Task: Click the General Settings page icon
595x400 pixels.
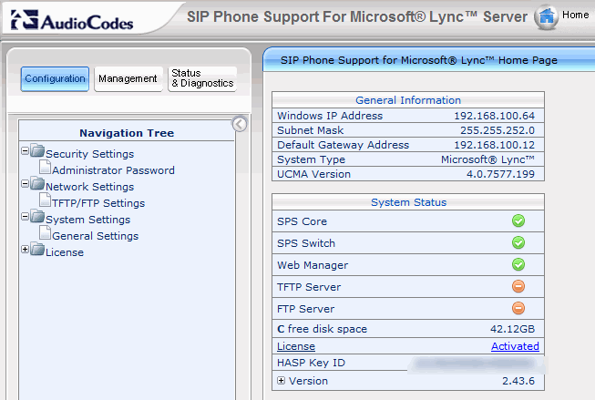Action: click(x=46, y=232)
